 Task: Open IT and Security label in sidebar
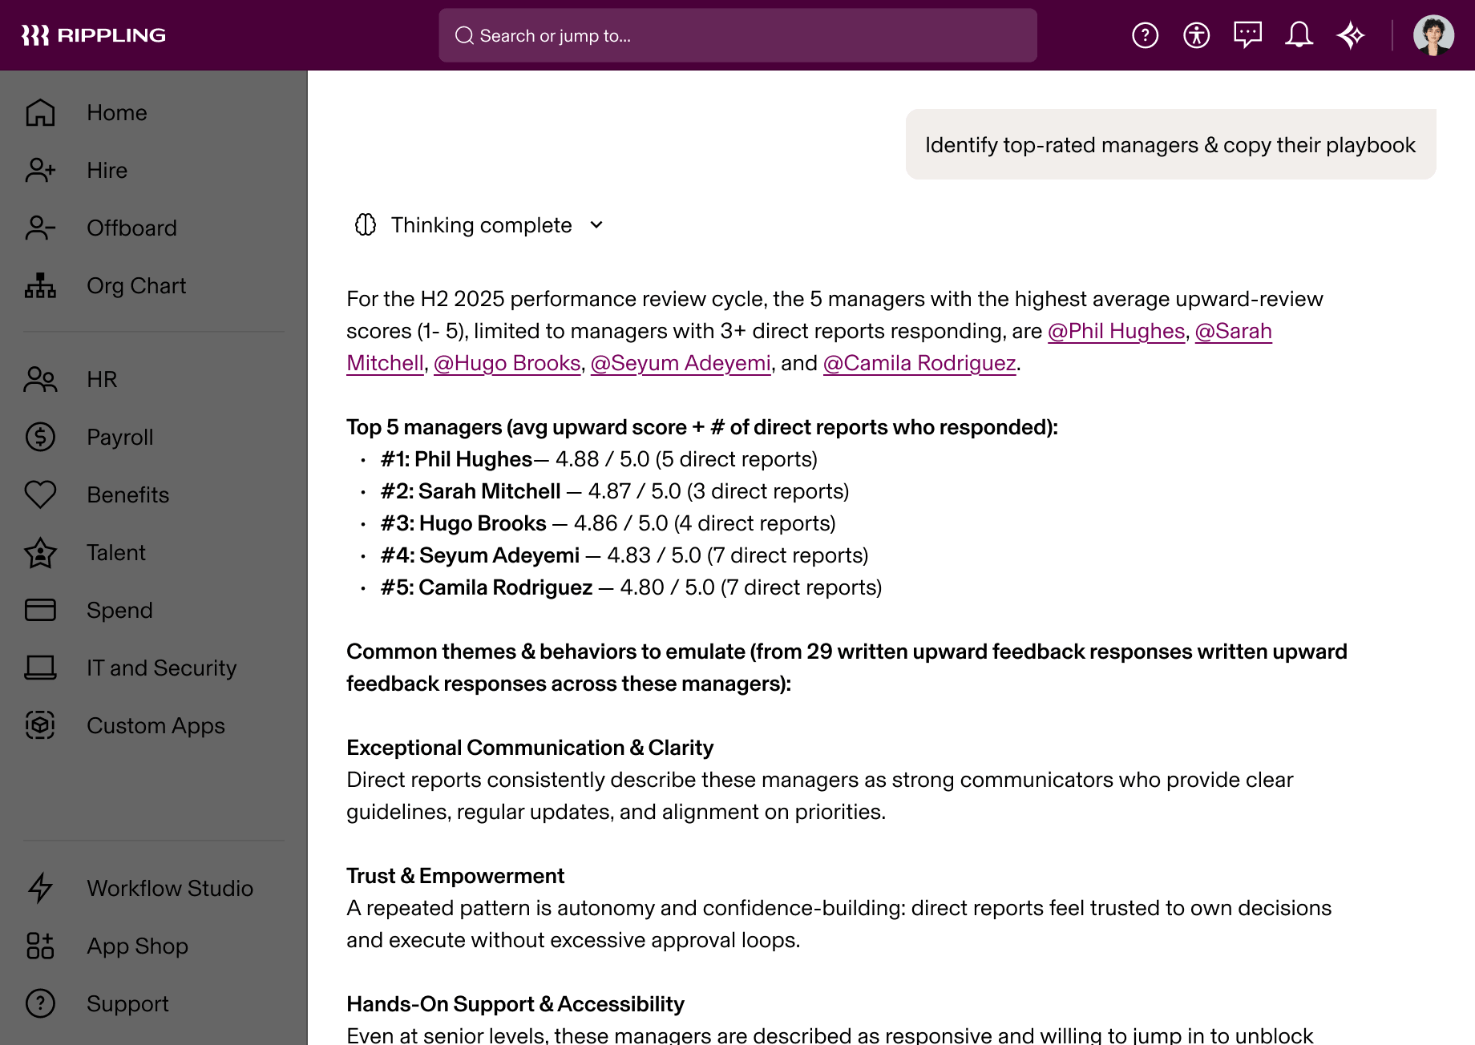pos(162,668)
